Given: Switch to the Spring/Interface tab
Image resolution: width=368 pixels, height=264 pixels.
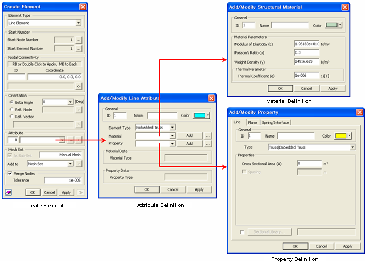Looking at the screenshot, I should pos(276,123).
